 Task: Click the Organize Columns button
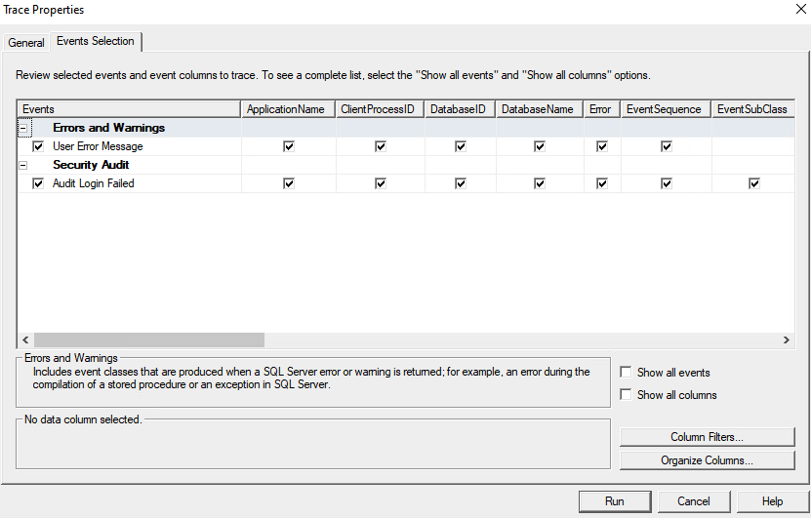click(707, 460)
